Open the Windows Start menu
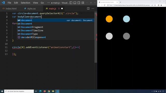The width and height of the screenshot is (166, 93). point(2,91)
